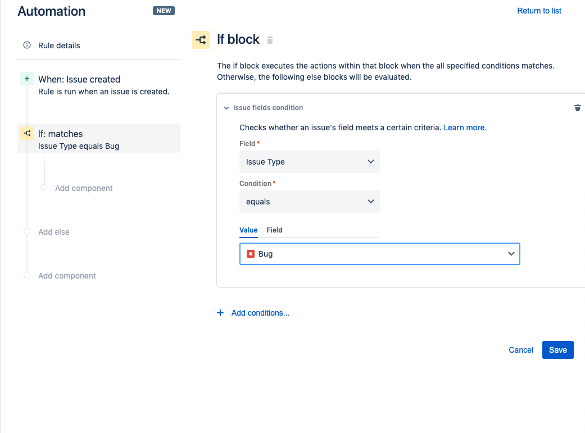This screenshot has height=433, width=585.
Task: Click the plus icon beside Add conditions
Action: pyautogui.click(x=220, y=313)
